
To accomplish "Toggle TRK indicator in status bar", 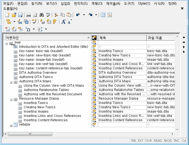I will pos(133,140).
